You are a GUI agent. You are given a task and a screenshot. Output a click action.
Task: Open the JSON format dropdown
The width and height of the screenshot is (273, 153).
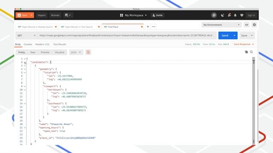pyautogui.click(x=76, y=52)
